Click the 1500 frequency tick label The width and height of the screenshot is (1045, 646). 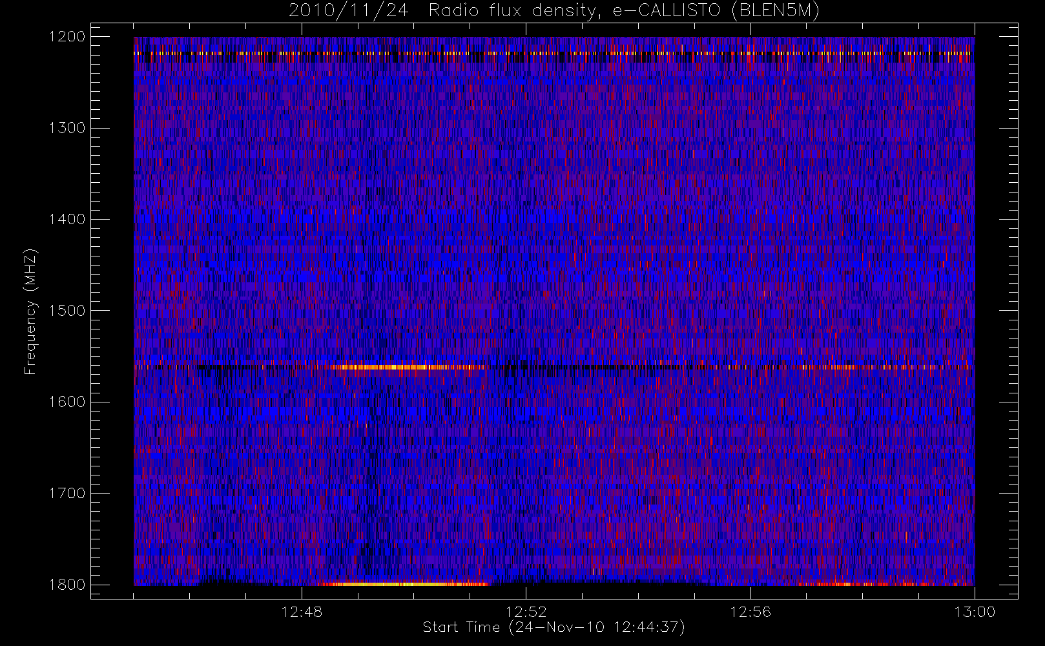67,311
